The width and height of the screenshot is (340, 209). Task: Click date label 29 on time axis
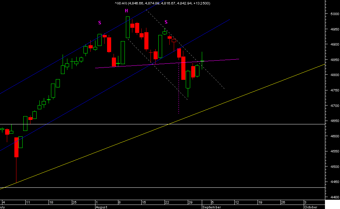[190, 202]
